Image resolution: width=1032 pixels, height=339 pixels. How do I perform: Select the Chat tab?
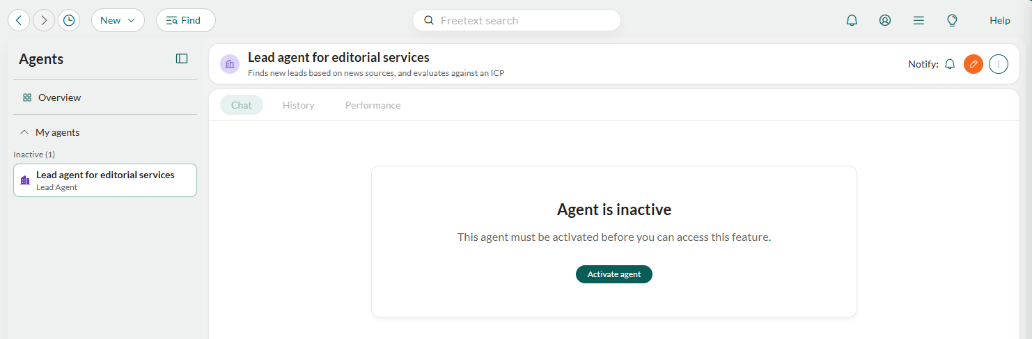pyautogui.click(x=242, y=105)
